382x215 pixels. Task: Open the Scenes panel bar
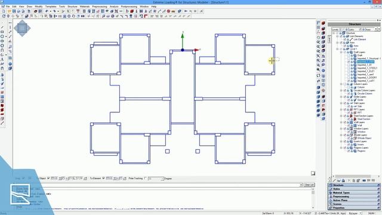pyautogui.click(x=354, y=204)
